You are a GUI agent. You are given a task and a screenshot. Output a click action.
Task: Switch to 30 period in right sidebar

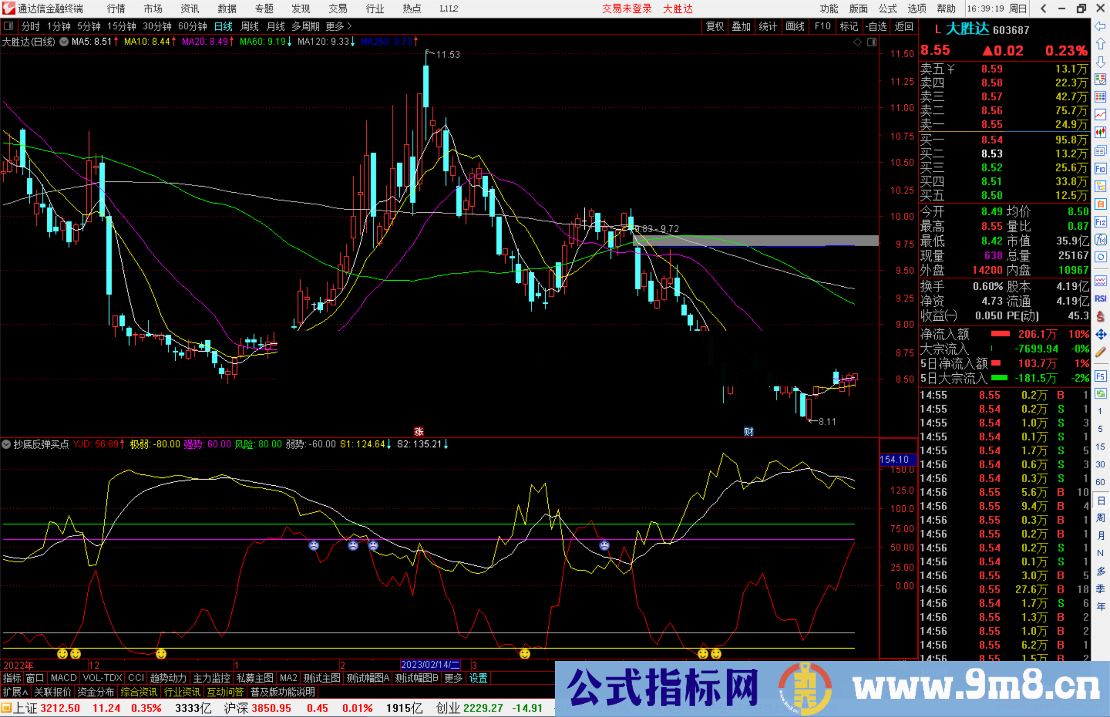click(1100, 464)
